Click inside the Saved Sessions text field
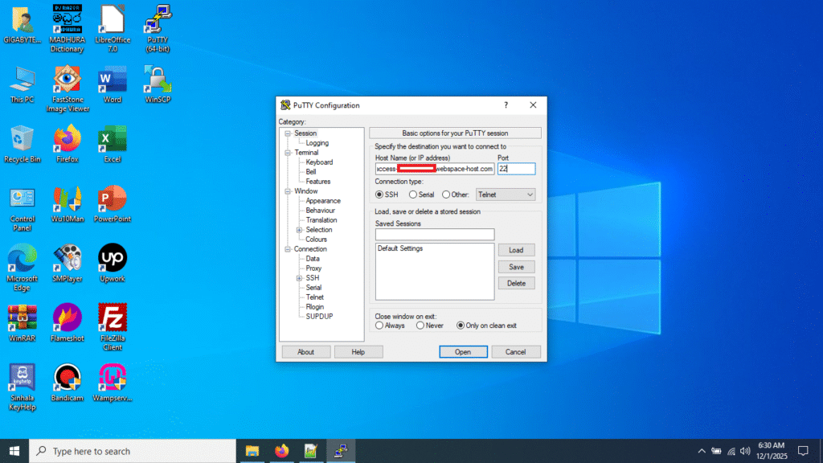Screen dimensions: 823x463 tap(434, 233)
